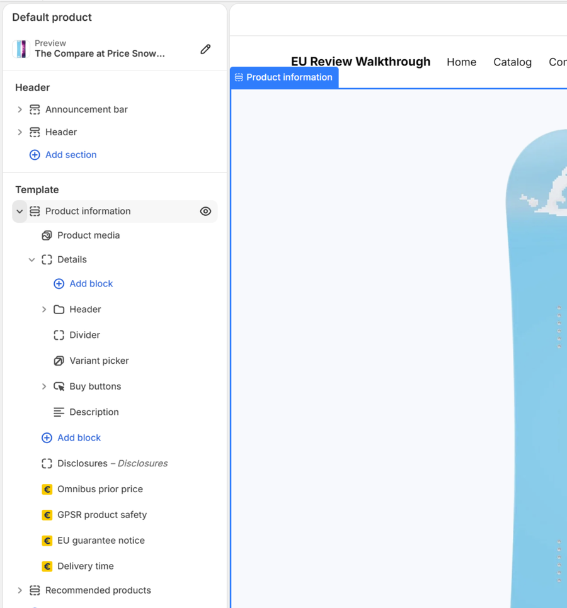The width and height of the screenshot is (567, 608).
Task: Select the Announcement bar row label
Action: 86,110
